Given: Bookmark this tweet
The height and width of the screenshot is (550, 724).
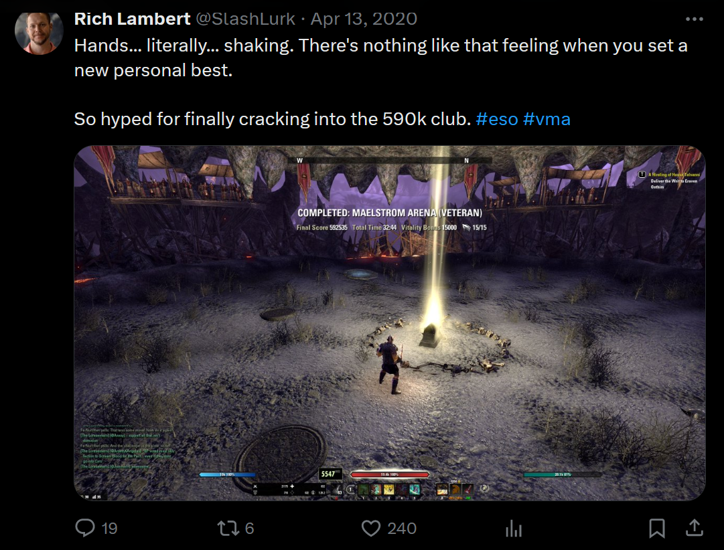Looking at the screenshot, I should [x=656, y=529].
